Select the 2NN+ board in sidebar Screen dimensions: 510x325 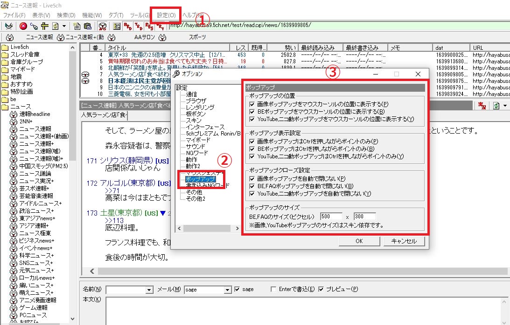[26, 121]
